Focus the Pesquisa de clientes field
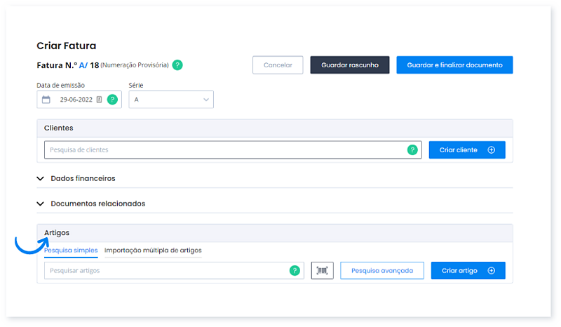This screenshot has height=327, width=561. click(x=224, y=150)
